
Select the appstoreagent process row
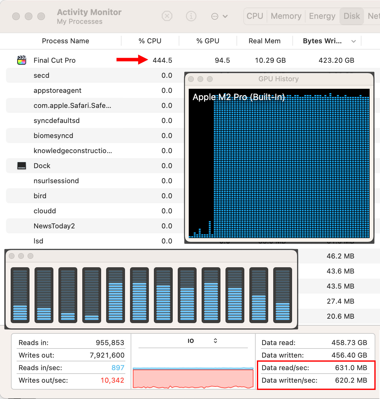pos(95,90)
